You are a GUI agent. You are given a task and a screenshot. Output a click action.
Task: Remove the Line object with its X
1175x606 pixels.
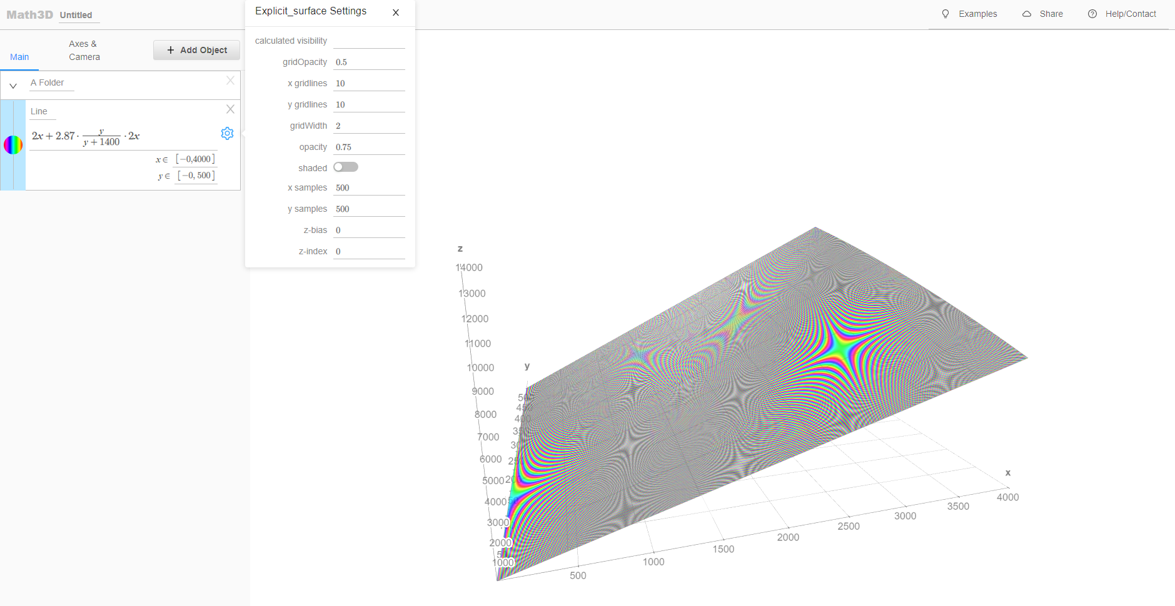coord(229,109)
